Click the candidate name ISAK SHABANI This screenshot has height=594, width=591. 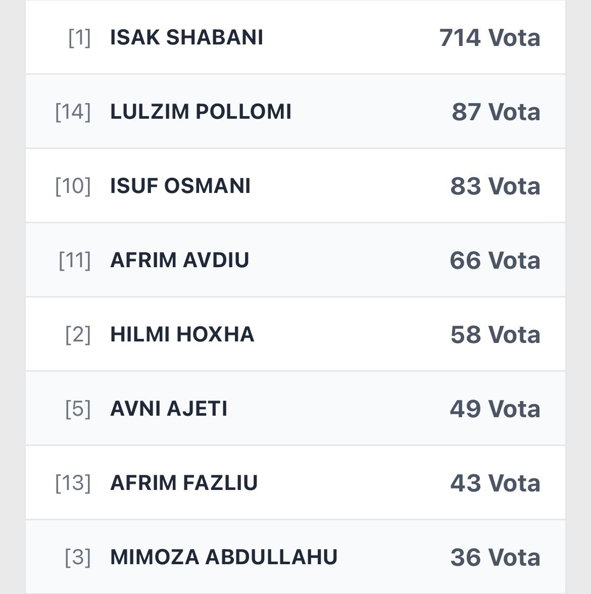[186, 37]
